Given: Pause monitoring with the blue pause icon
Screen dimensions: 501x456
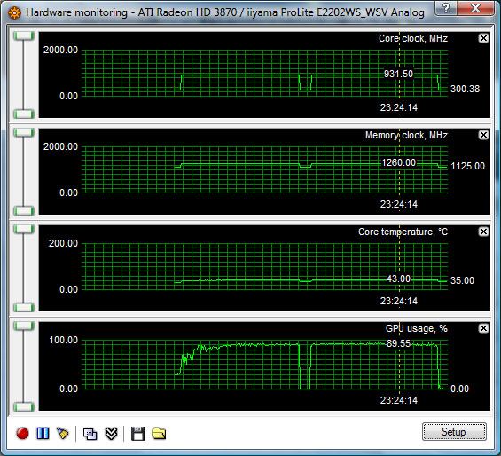Looking at the screenshot, I should click(x=43, y=433).
